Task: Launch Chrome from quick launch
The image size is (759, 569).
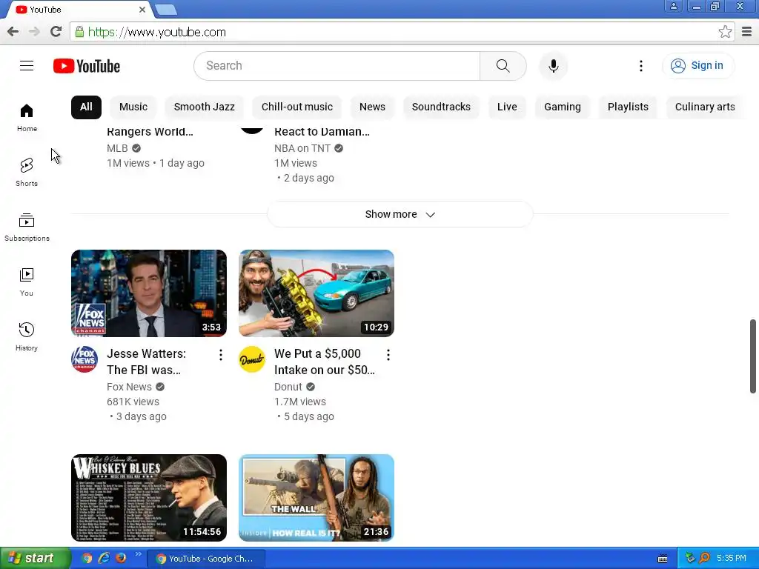Action: click(x=87, y=558)
